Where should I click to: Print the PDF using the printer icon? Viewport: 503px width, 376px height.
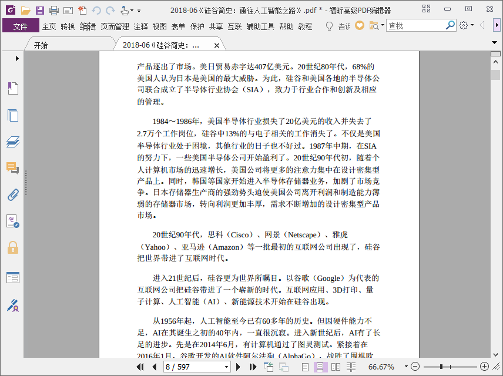(x=54, y=11)
